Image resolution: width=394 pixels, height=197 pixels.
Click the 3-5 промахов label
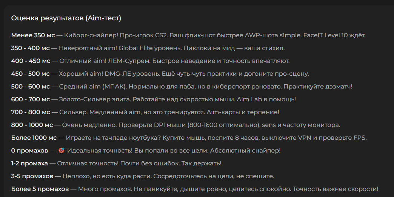pyautogui.click(x=32, y=176)
